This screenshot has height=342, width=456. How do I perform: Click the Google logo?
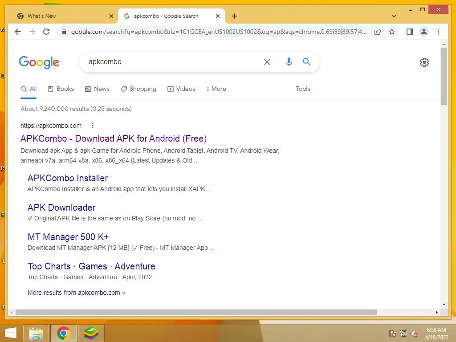(39, 62)
